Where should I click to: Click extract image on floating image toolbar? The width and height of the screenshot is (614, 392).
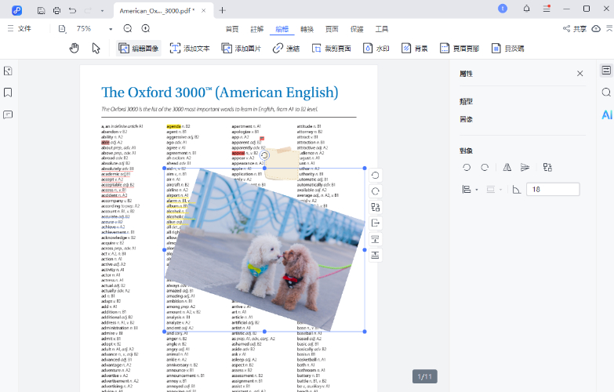[376, 223]
